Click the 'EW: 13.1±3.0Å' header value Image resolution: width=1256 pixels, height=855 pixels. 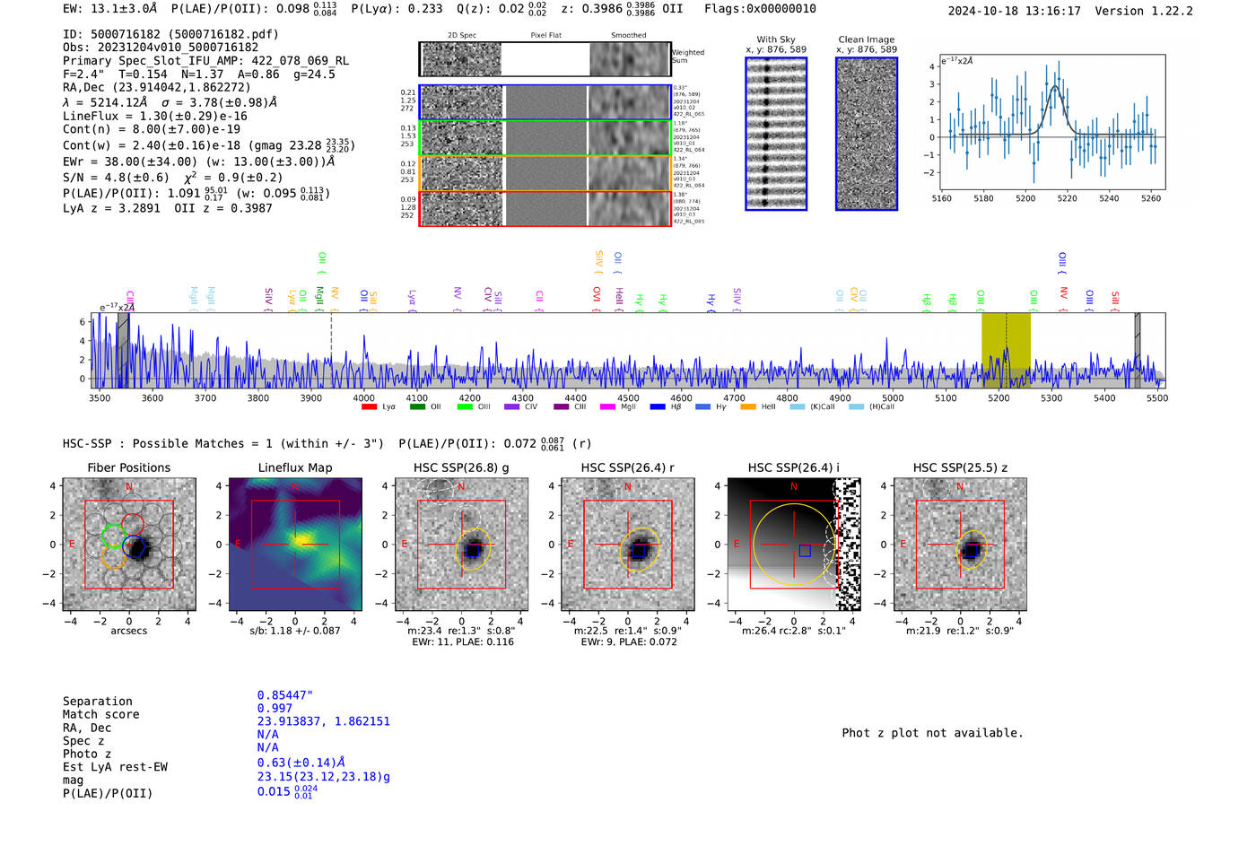pos(109,8)
